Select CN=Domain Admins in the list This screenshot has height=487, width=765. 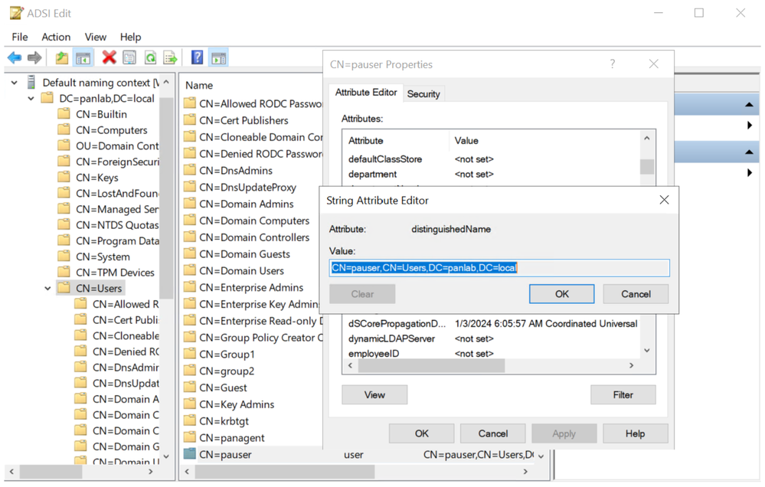pyautogui.click(x=246, y=204)
